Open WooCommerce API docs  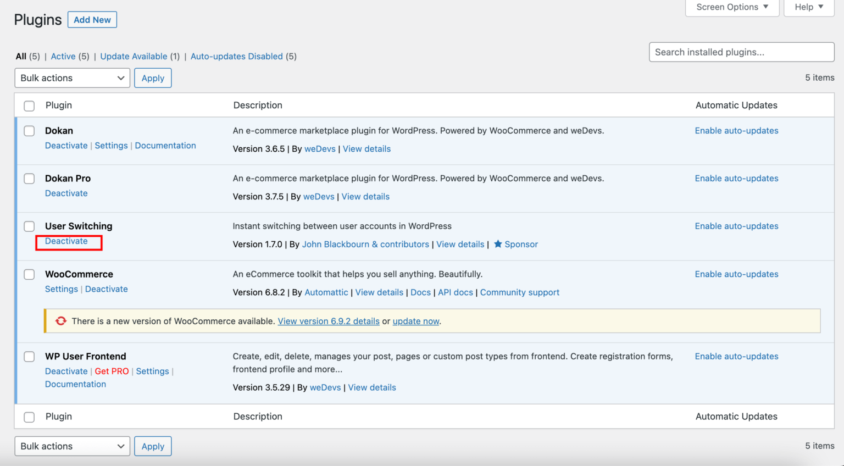pyautogui.click(x=455, y=292)
